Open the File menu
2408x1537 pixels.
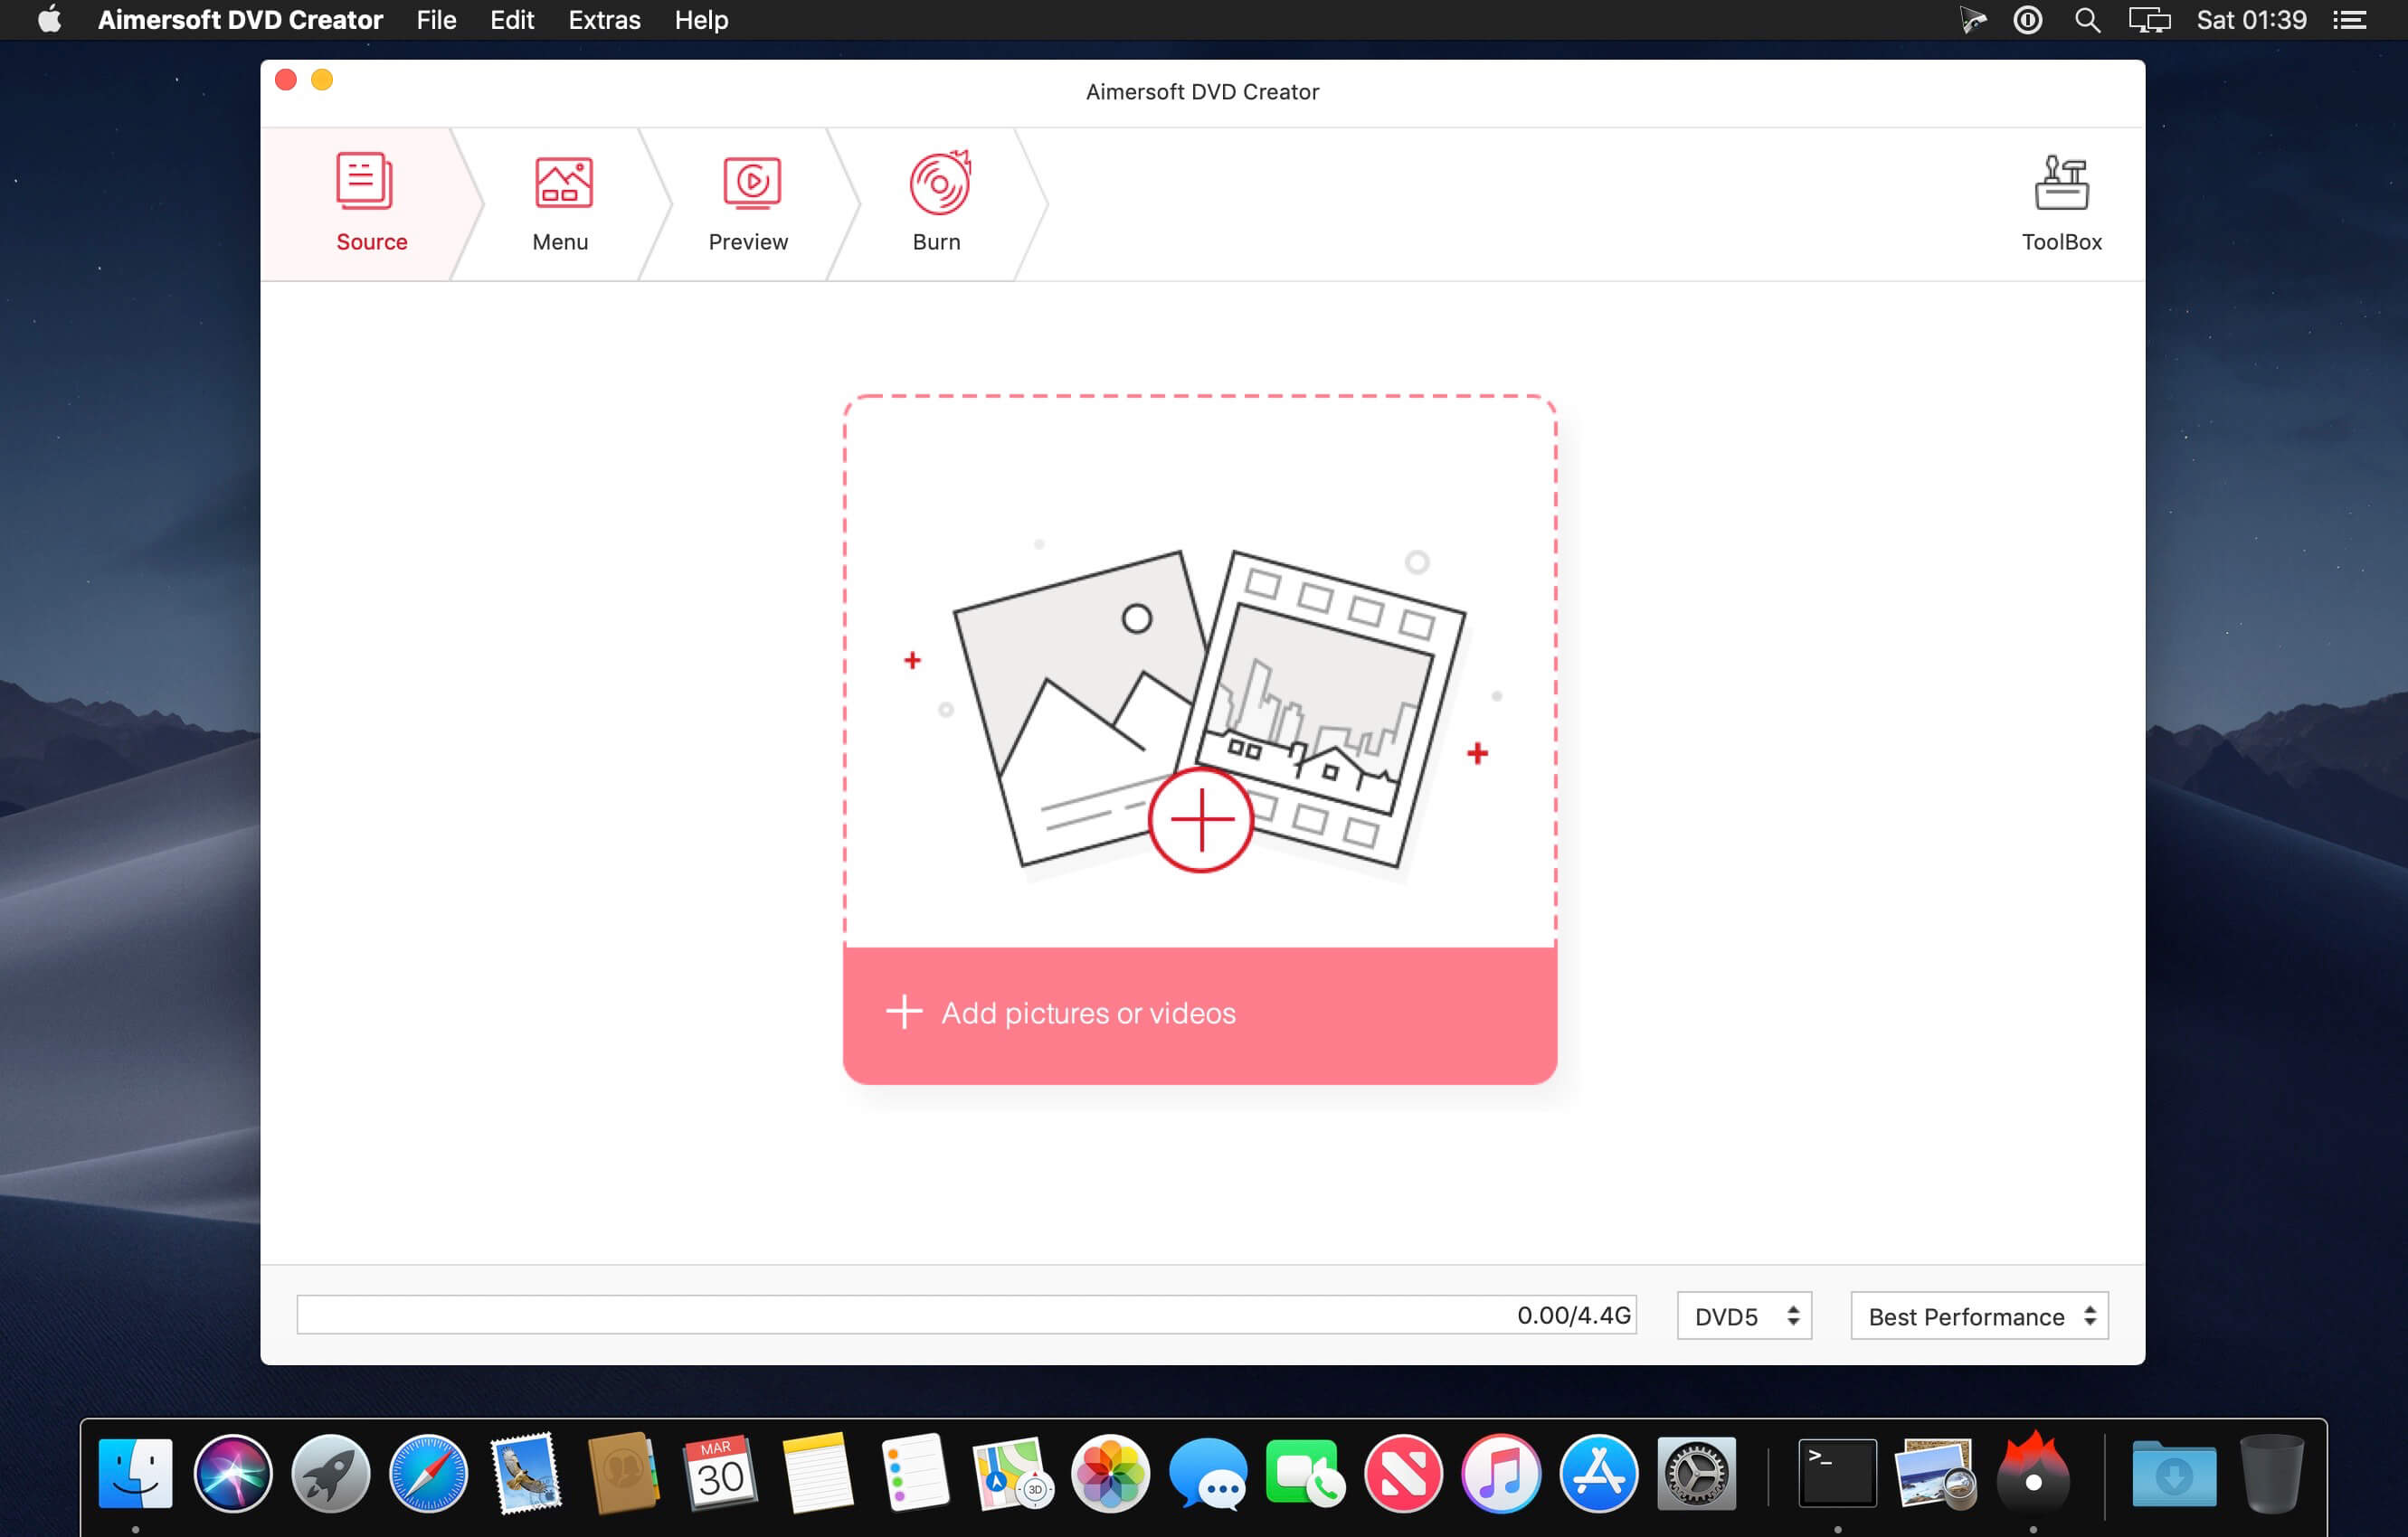[x=436, y=20]
